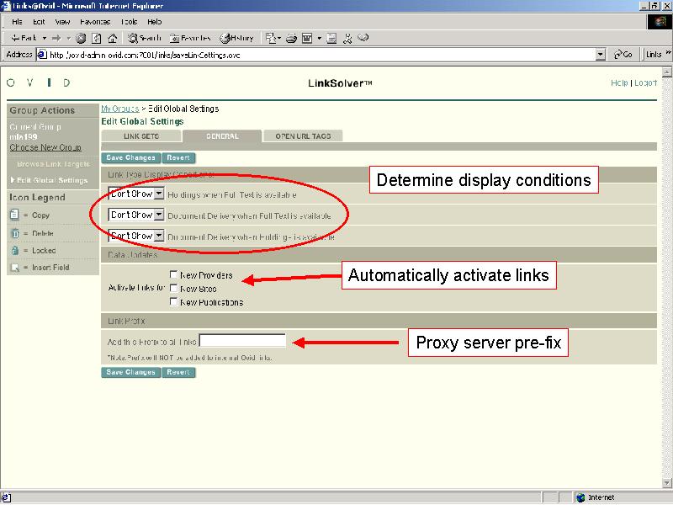
Task: Click the Internet zone globe in status bar
Action: point(580,497)
